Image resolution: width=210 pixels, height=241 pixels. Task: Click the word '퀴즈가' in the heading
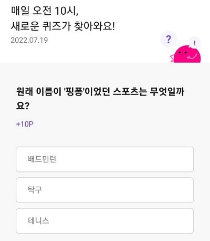point(57,26)
